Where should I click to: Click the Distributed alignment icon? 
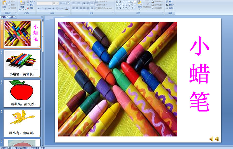click(x=88, y=8)
